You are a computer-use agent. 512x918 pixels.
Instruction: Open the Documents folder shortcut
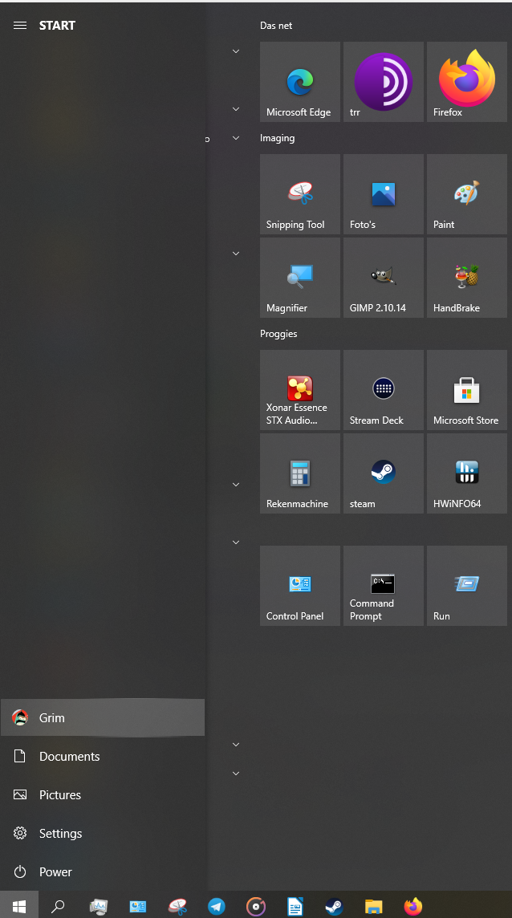pyautogui.click(x=103, y=756)
